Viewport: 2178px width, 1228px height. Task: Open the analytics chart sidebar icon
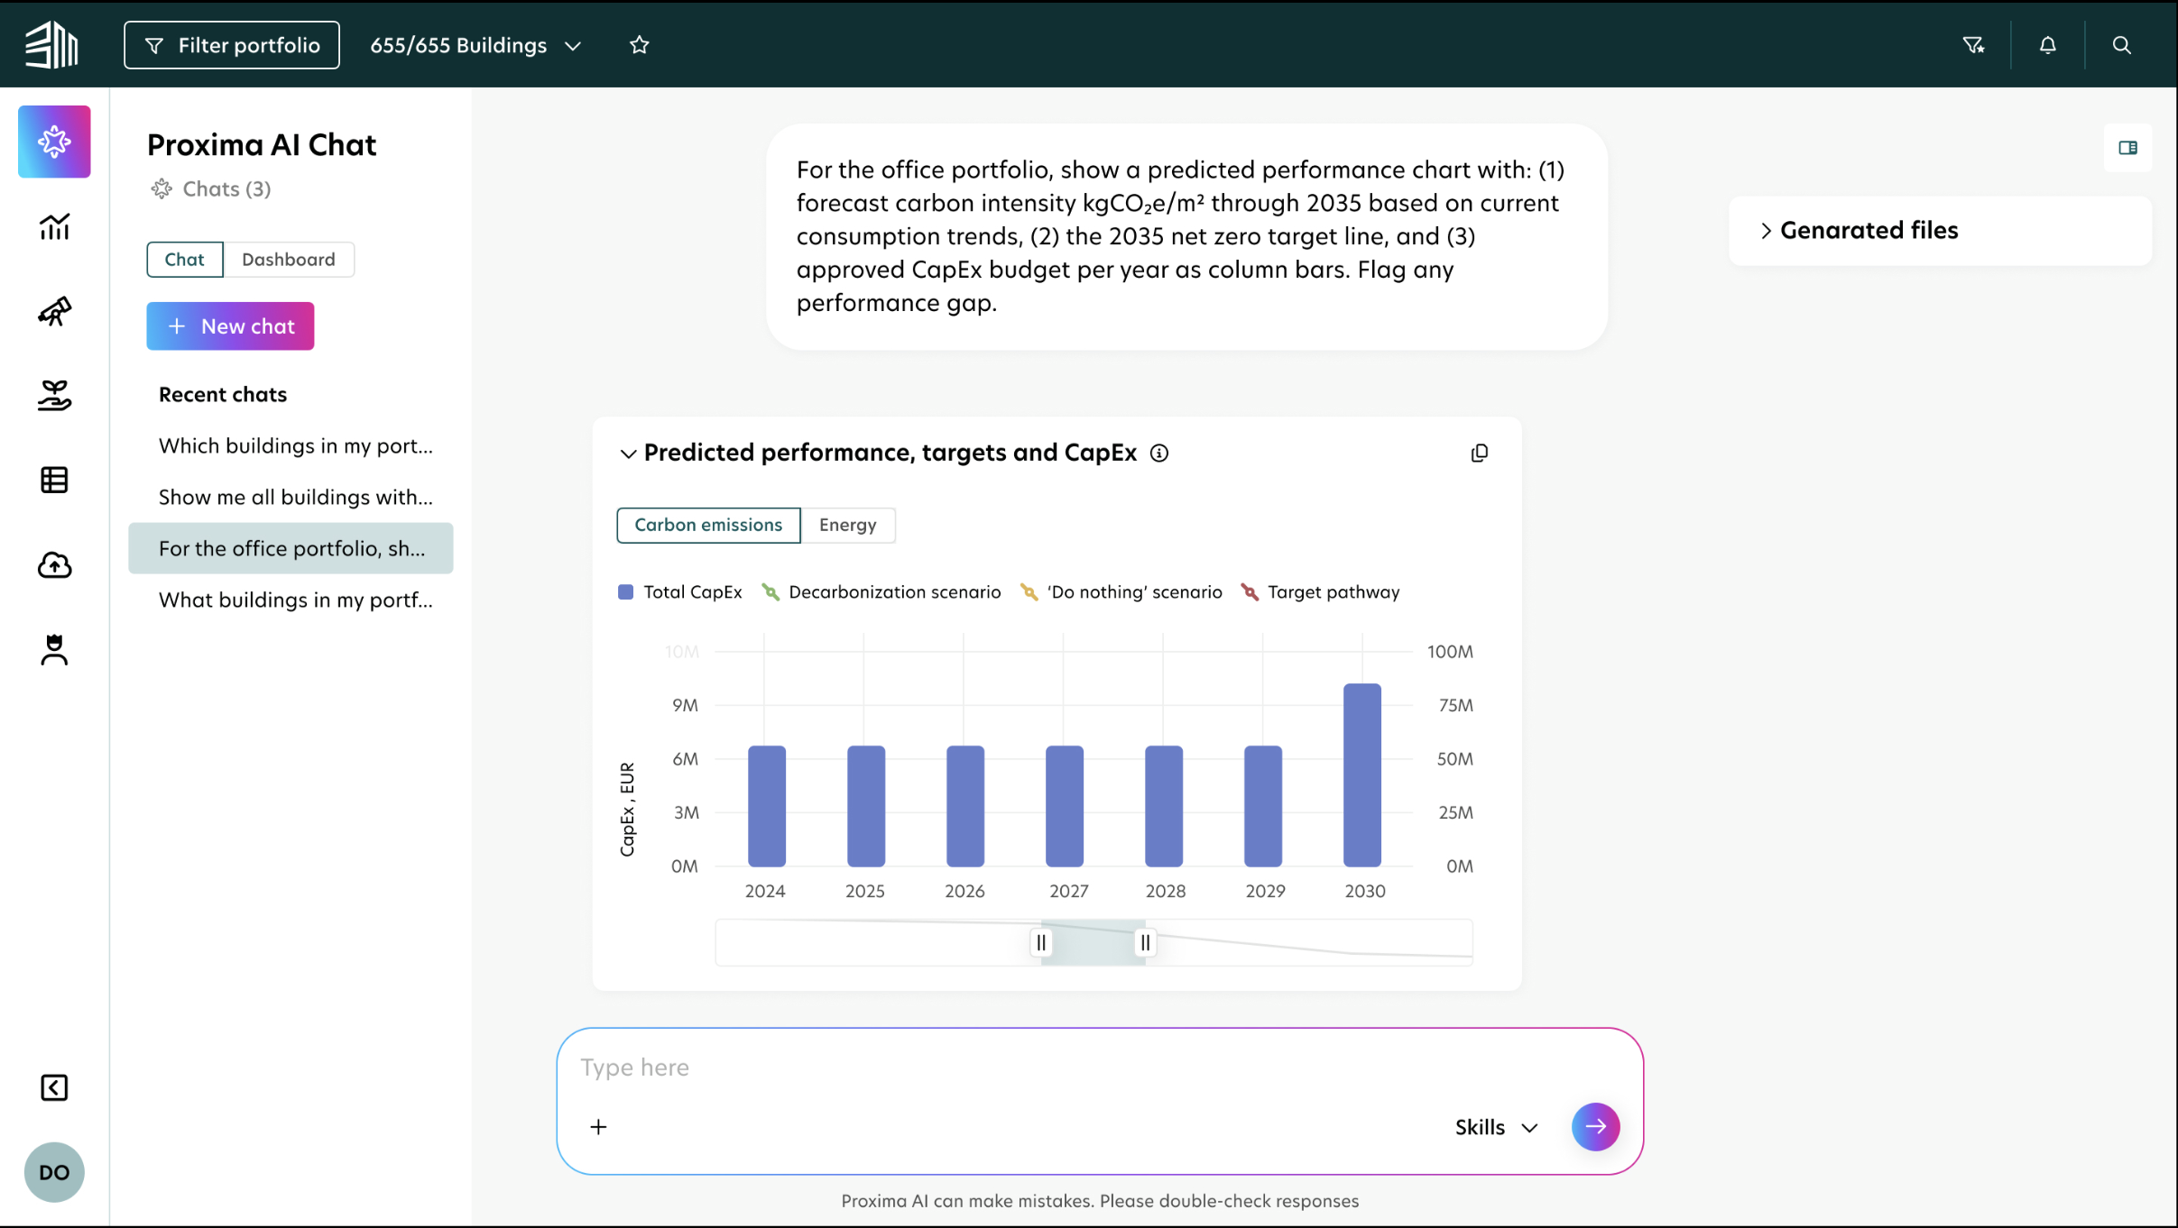click(54, 226)
